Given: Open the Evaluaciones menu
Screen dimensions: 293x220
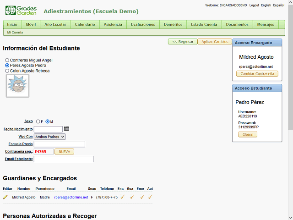Looking at the screenshot, I should coord(143,24).
